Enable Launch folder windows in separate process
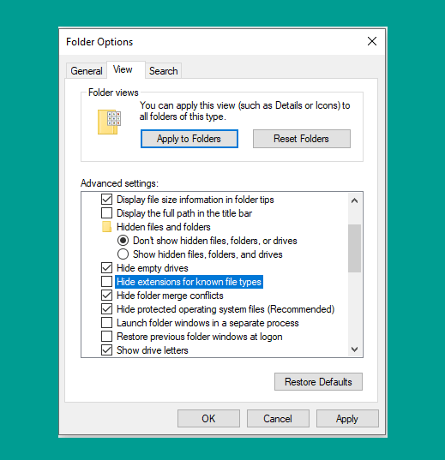 tap(106, 322)
